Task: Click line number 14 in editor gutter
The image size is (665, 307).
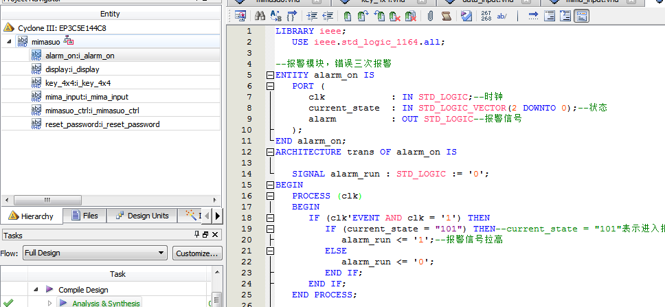Action: [x=247, y=174]
